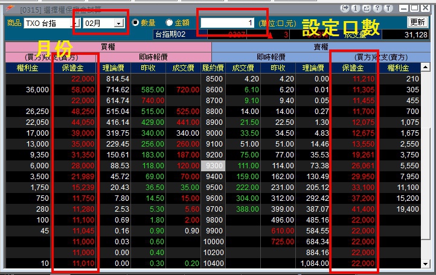436x275 pixels.
Task: Click the app logo icon beside [0315] title
Action: point(10,9)
